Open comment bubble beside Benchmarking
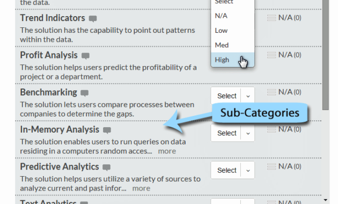338x204 pixels. [85, 93]
